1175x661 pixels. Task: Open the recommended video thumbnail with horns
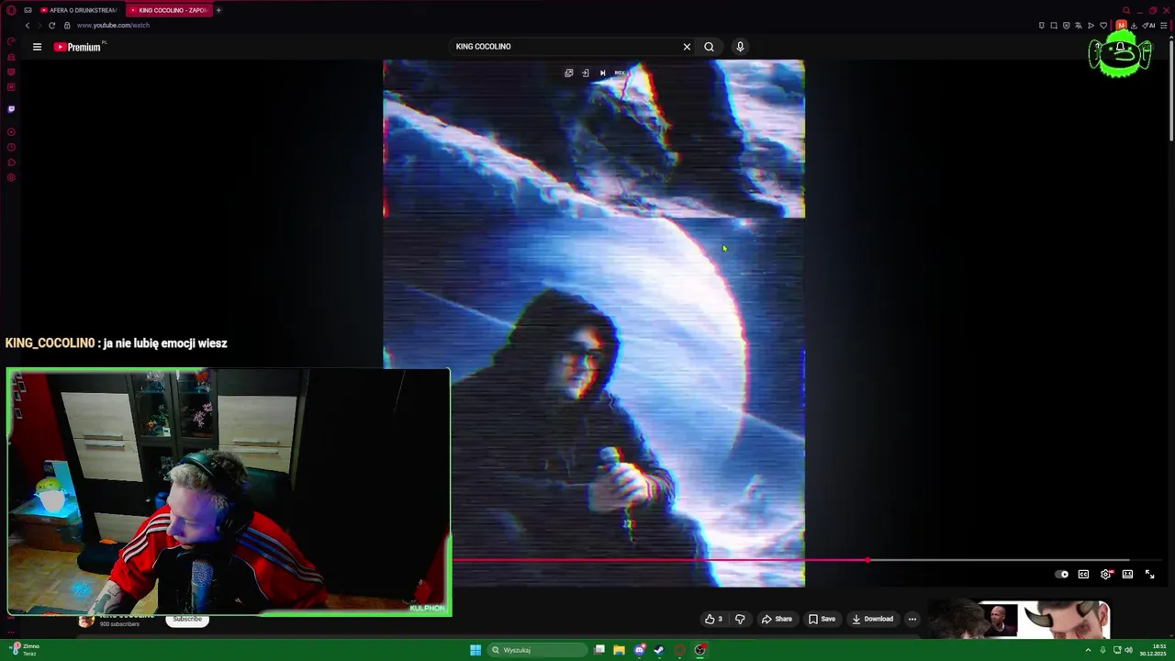click(x=1019, y=620)
